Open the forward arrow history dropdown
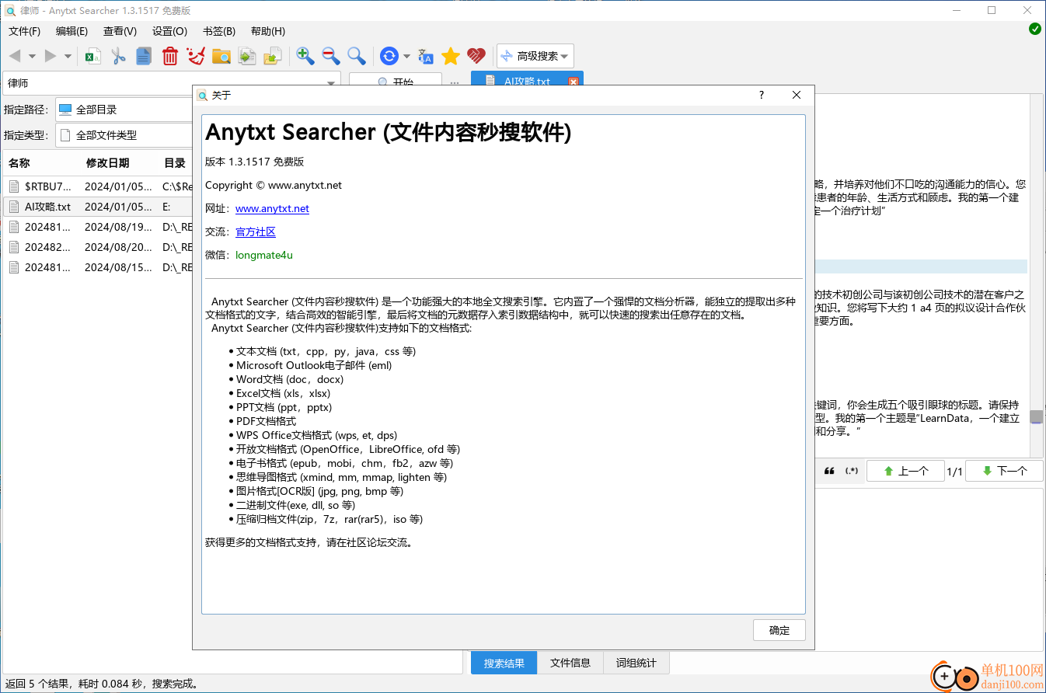 coord(68,56)
